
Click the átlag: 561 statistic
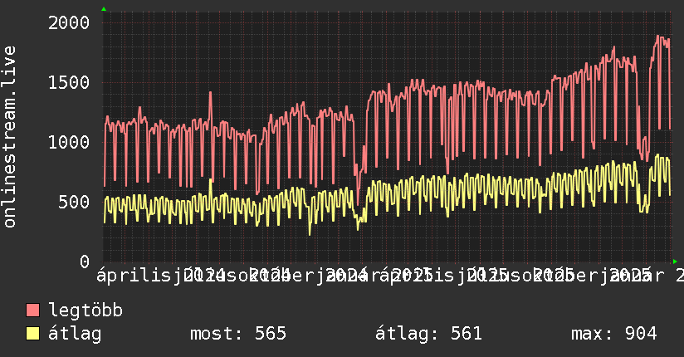tap(428, 334)
